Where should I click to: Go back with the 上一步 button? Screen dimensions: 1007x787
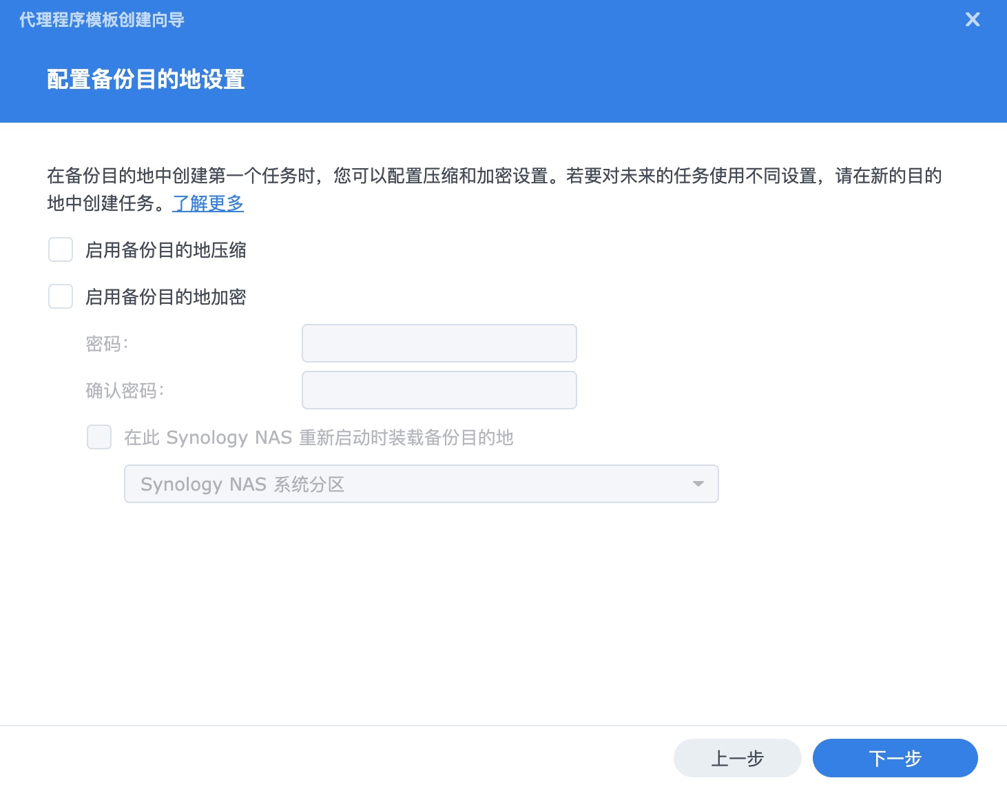click(738, 758)
